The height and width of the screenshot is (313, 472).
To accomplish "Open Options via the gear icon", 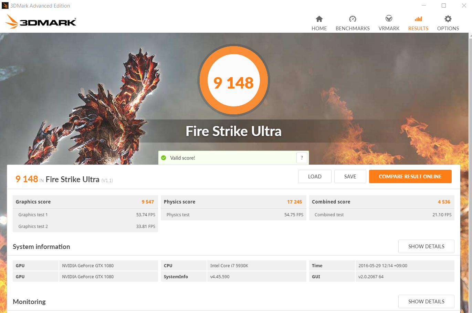I will [x=448, y=19].
